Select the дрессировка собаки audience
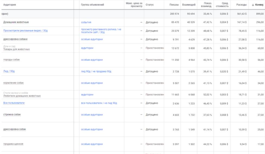 (15, 39)
